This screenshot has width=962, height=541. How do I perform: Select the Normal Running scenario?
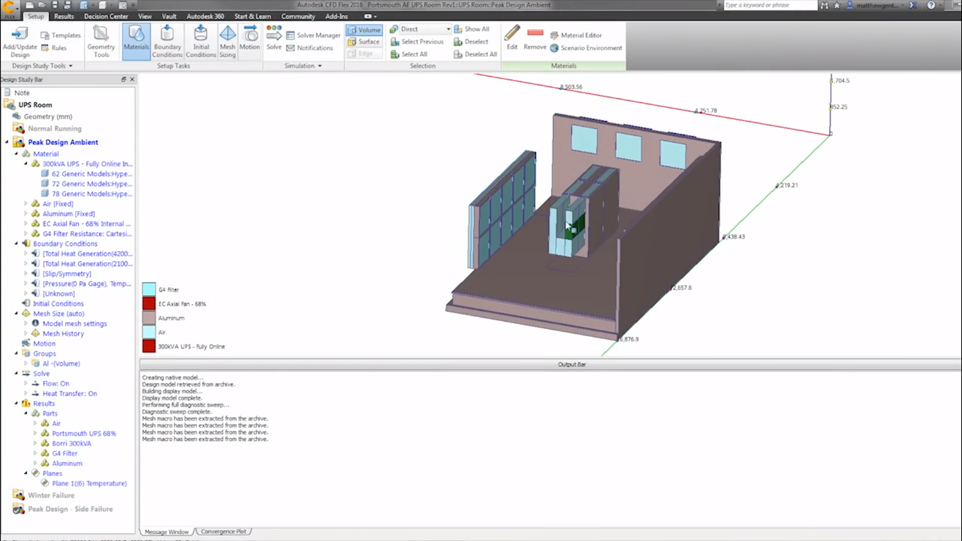tap(54, 129)
